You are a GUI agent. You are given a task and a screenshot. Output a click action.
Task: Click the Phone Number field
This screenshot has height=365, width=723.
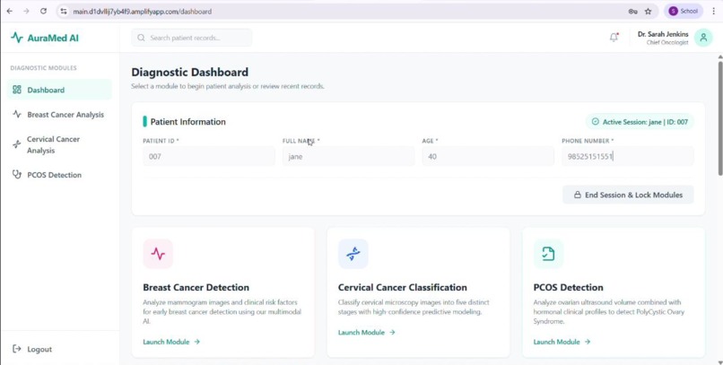click(628, 156)
